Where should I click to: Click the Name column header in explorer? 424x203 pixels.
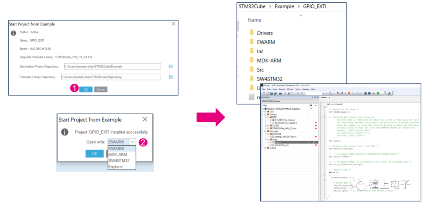[255, 20]
